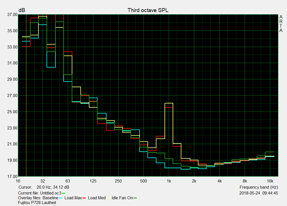
Task: Click the 19.00 y-axis value
Action: point(12,160)
